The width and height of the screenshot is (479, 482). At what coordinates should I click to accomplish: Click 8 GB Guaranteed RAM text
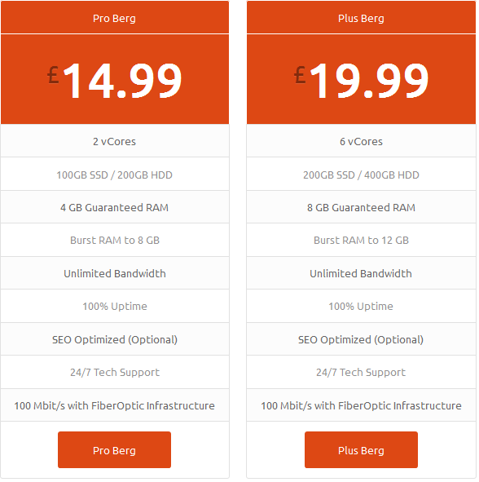[x=361, y=207]
